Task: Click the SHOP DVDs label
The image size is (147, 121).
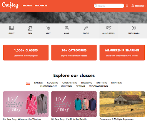Action: tap(134, 33)
